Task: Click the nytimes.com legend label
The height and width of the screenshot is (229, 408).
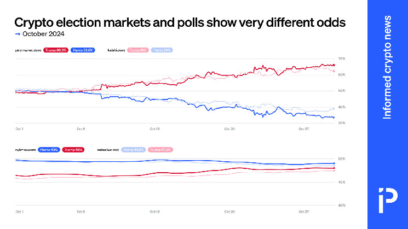Action: (x=25, y=149)
